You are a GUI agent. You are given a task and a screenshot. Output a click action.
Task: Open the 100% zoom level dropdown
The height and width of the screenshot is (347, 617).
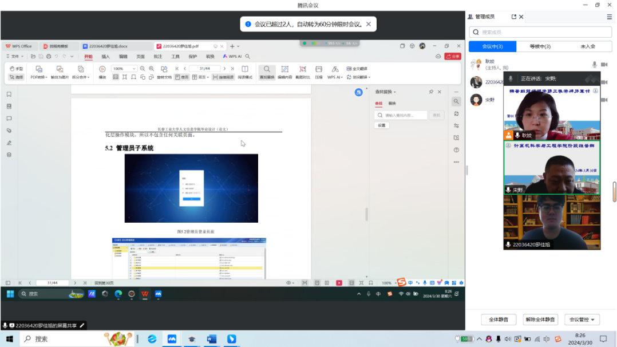134,69
